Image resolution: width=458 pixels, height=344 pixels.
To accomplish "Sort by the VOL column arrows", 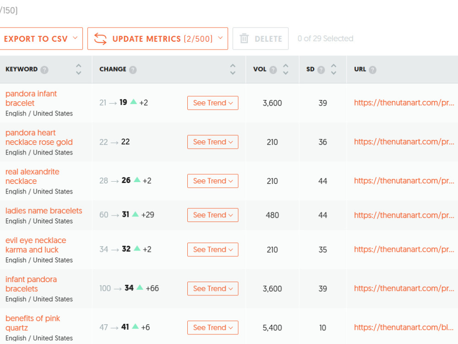I will coord(286,70).
